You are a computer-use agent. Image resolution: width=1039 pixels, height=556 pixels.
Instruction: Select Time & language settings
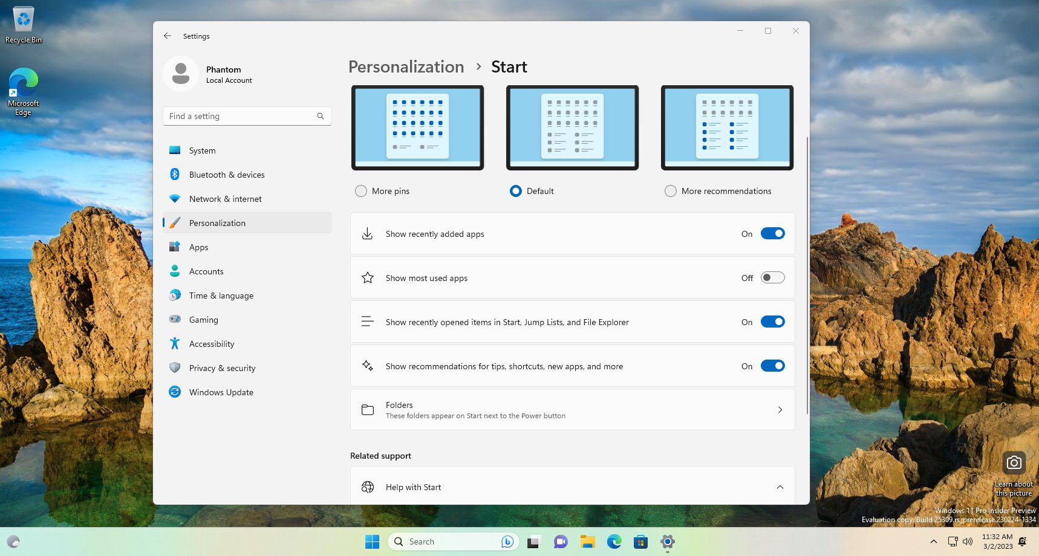pyautogui.click(x=221, y=295)
